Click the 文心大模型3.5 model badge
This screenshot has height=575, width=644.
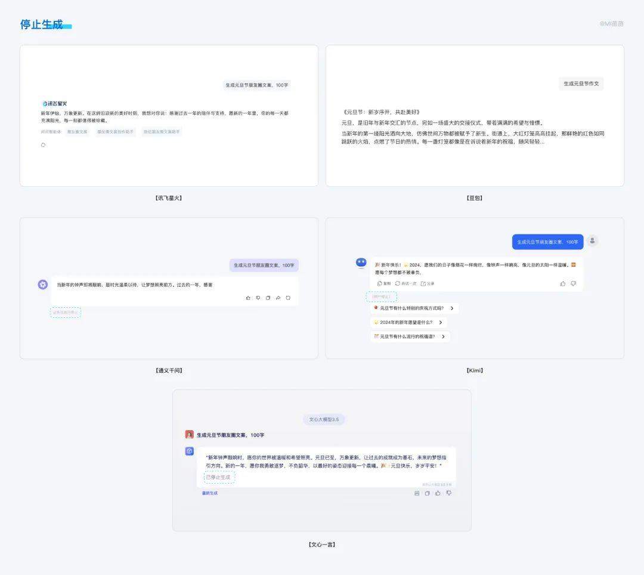click(324, 419)
